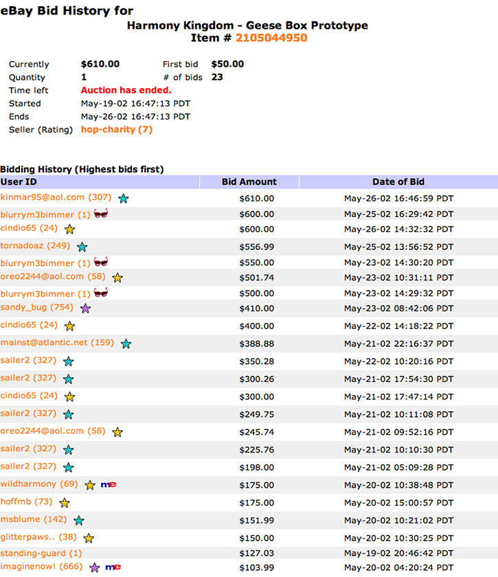The width and height of the screenshot is (498, 577).
Task: Click yellow star on the cindio65 $300.00 bid
Action: coord(69,397)
